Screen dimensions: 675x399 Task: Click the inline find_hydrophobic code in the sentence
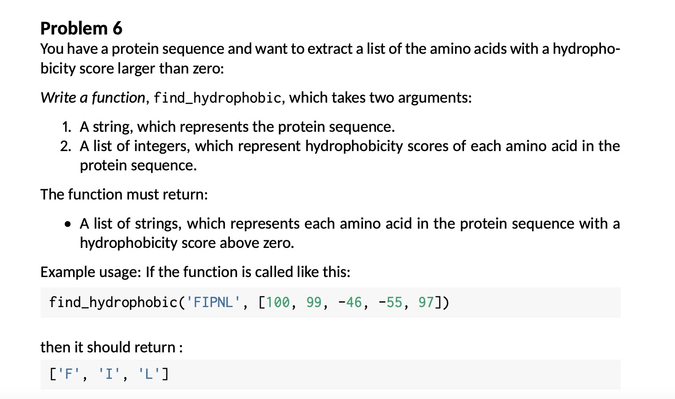click(x=217, y=98)
